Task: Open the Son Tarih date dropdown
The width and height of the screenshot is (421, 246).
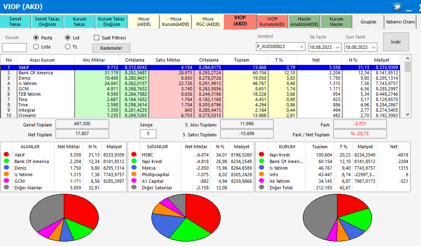Action: click(x=374, y=47)
